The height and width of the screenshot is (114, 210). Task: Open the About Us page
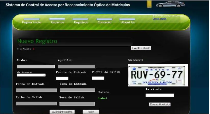[x=128, y=22]
